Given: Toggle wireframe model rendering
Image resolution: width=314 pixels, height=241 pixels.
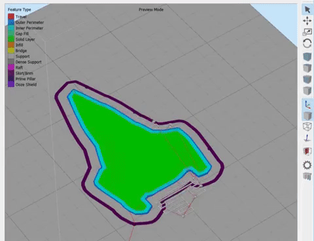Looking at the screenshot, I should pyautogui.click(x=307, y=127).
